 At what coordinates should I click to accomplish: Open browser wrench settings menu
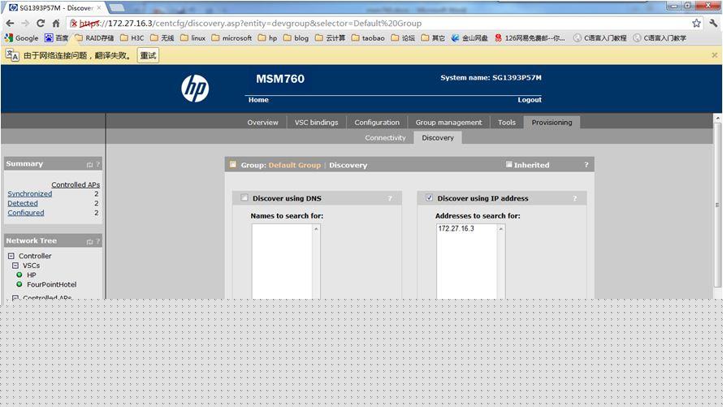coord(714,23)
